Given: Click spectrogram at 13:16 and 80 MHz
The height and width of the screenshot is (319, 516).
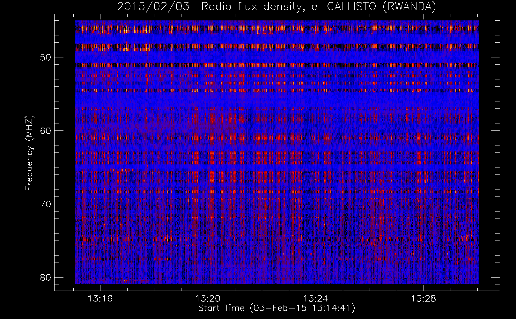Looking at the screenshot, I should (x=100, y=277).
